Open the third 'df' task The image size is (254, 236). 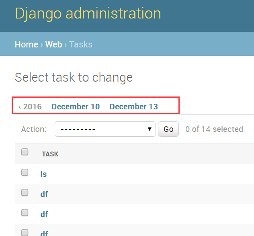(44, 233)
